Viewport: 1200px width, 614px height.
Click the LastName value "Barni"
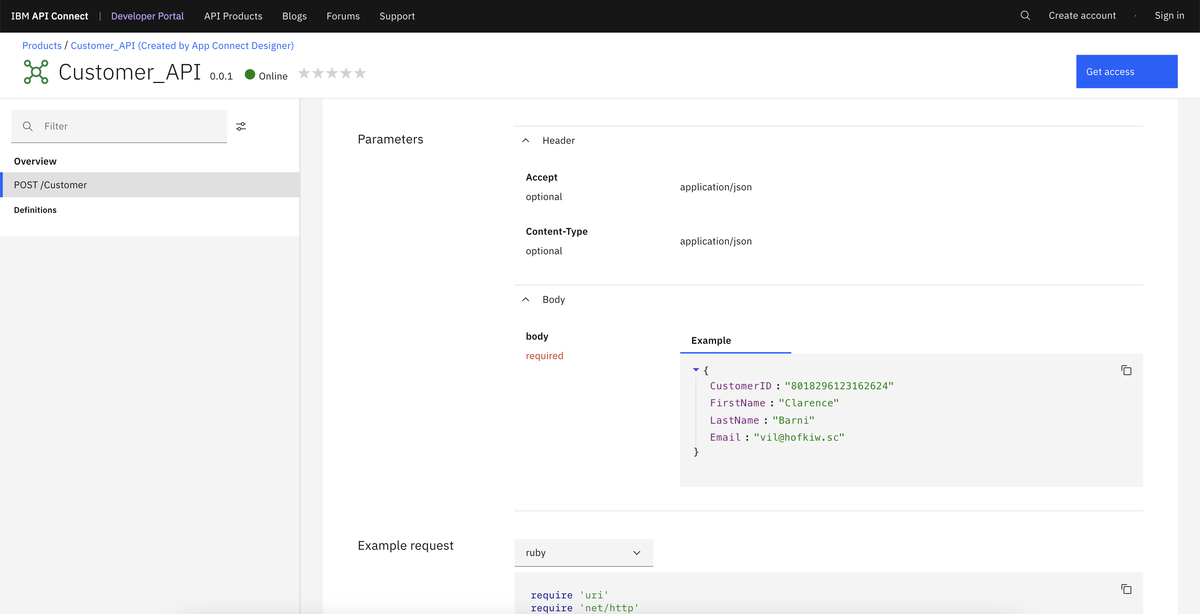tap(793, 420)
